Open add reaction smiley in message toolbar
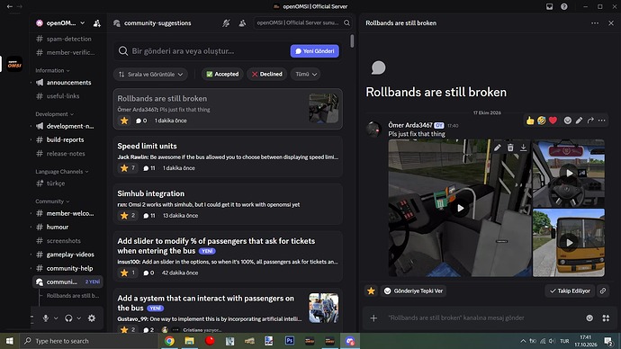 568,121
